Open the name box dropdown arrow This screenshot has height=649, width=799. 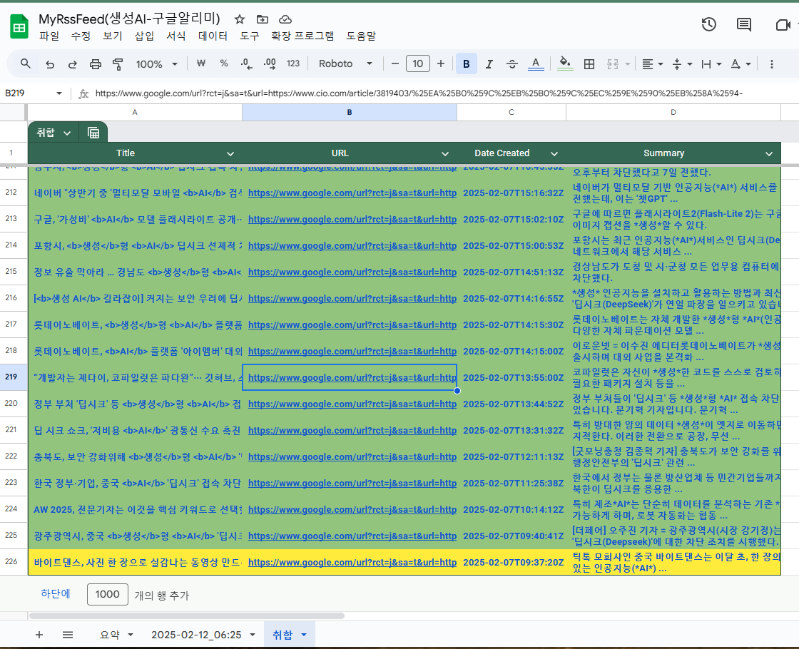click(x=59, y=93)
